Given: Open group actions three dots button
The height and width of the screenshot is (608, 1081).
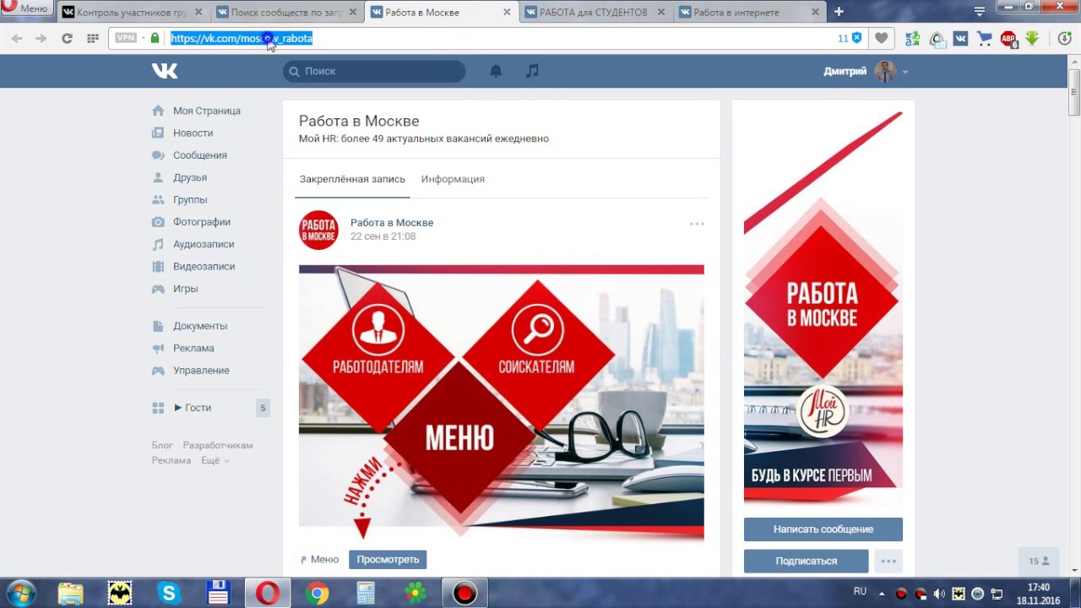Looking at the screenshot, I should (888, 561).
